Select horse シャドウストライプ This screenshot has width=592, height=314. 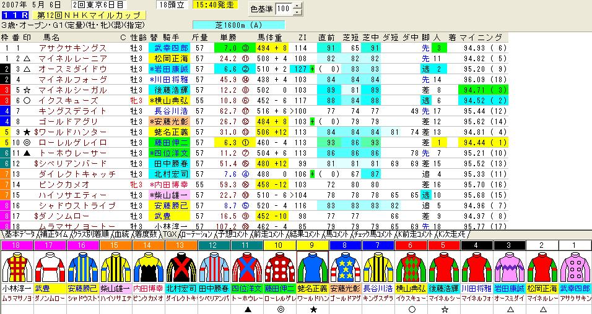point(77,205)
